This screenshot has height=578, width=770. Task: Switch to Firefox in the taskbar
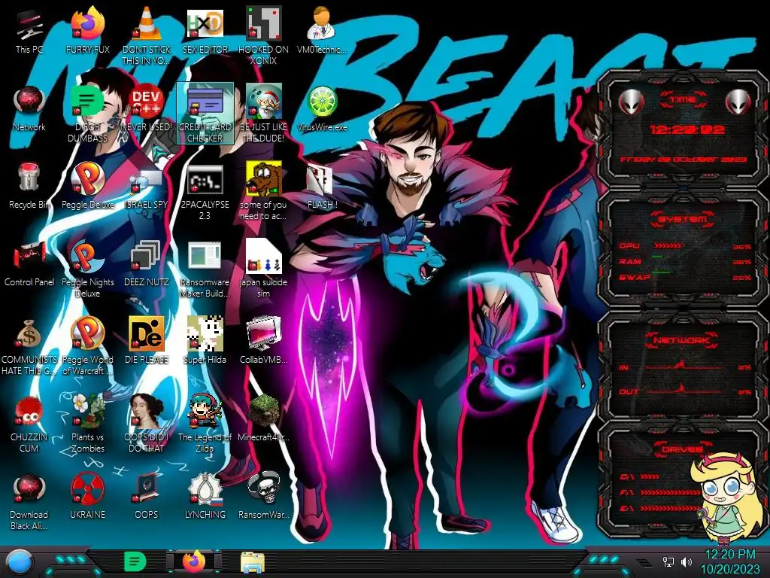point(194,561)
